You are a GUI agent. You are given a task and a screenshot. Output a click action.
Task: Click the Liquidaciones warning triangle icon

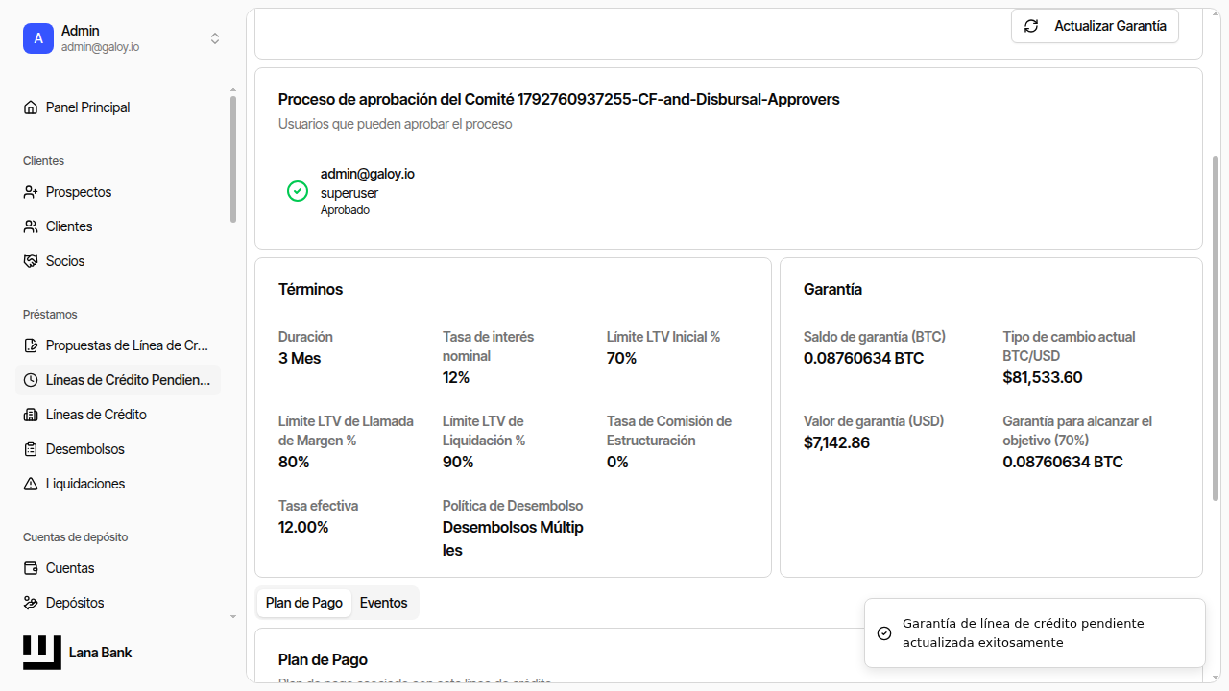coord(31,484)
